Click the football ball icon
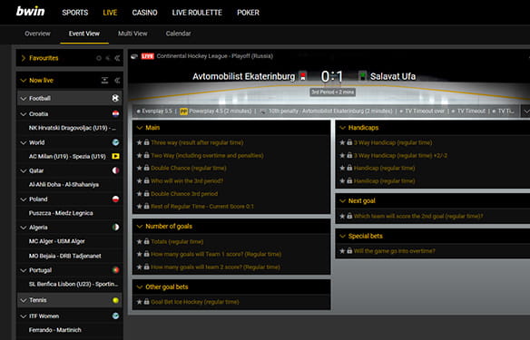Image resolution: width=530 pixels, height=340 pixels. 115,98
